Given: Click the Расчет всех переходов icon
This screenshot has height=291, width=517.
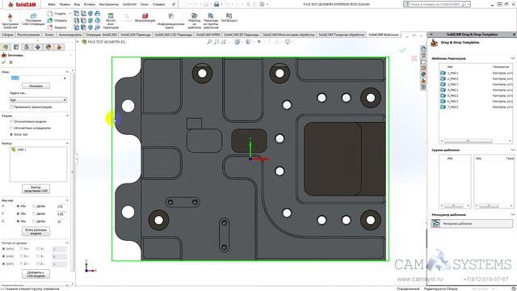Looking at the screenshot, I should [x=111, y=16].
